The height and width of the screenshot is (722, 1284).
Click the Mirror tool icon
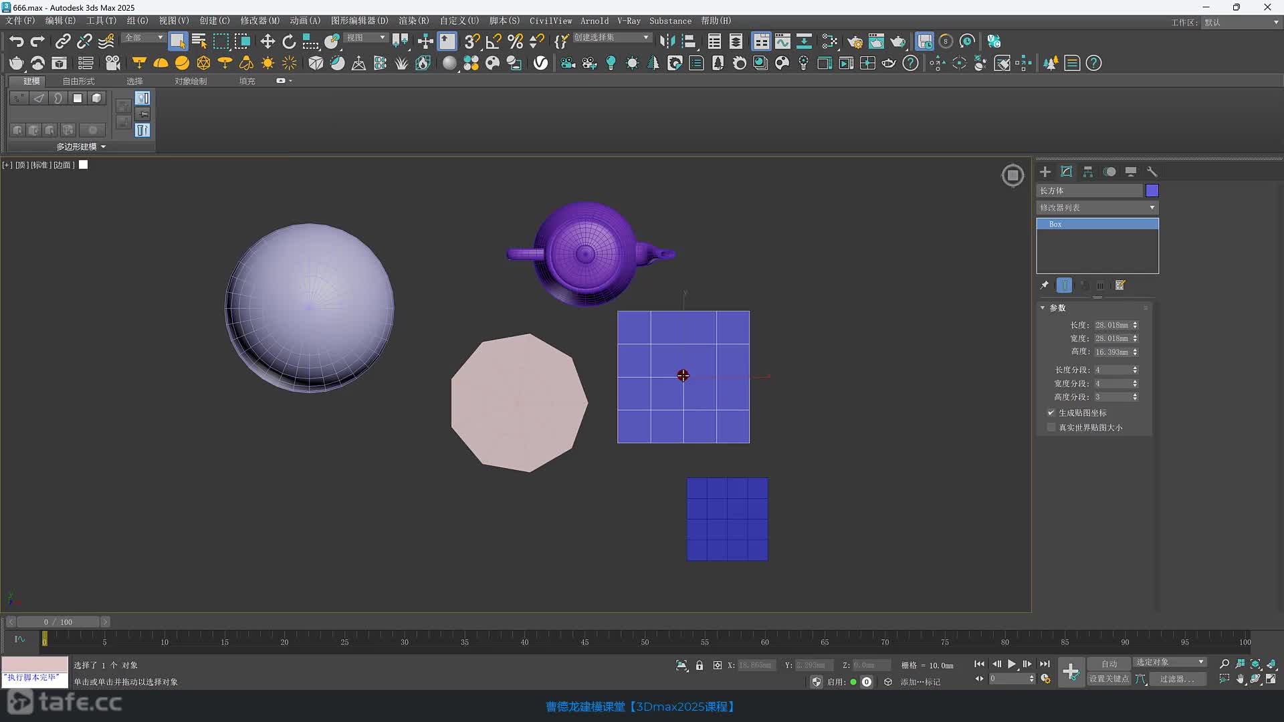pyautogui.click(x=667, y=41)
